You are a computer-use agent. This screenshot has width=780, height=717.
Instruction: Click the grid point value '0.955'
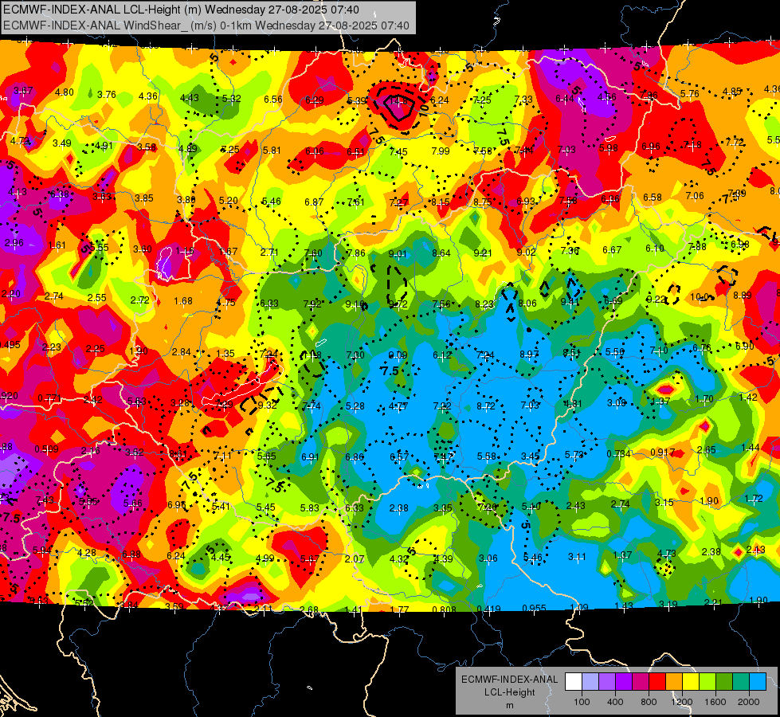click(x=535, y=608)
